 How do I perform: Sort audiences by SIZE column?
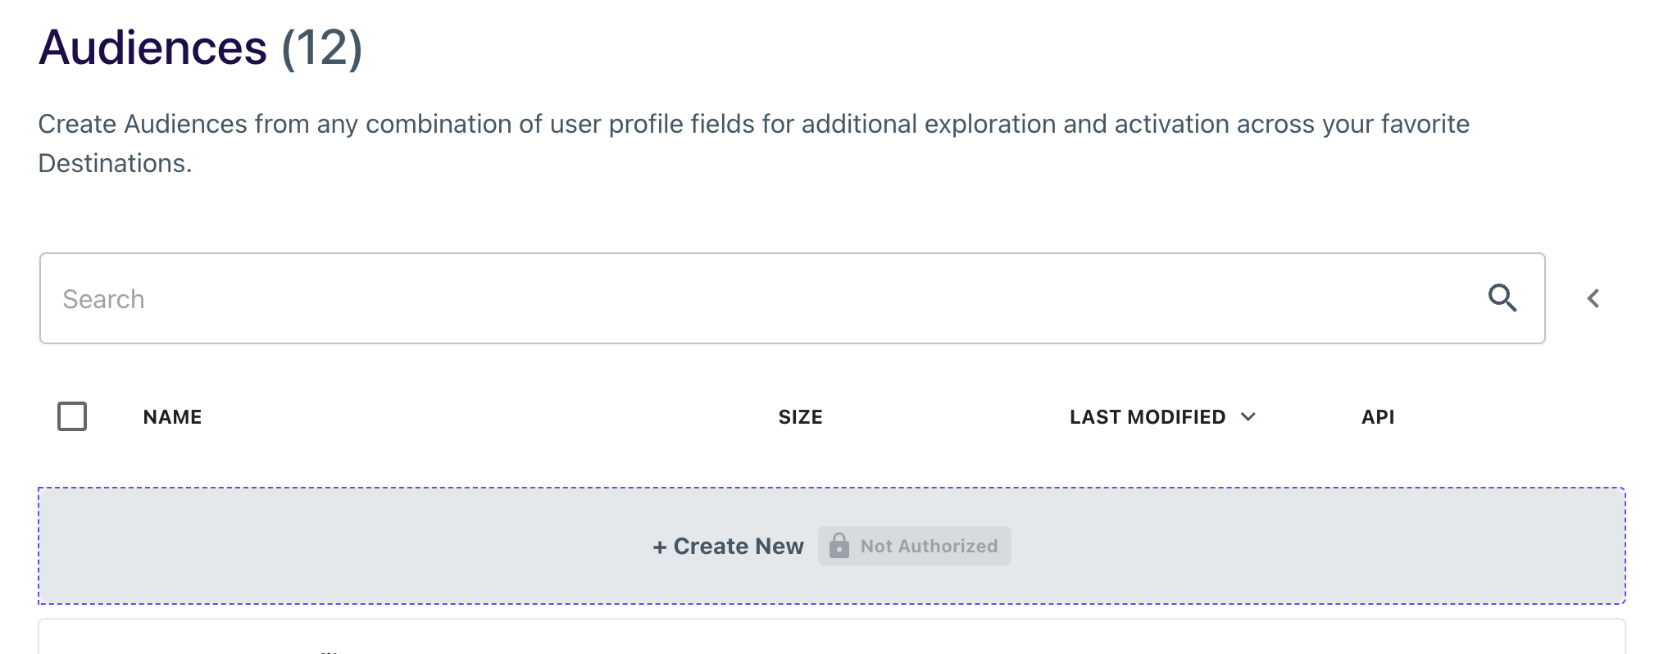[800, 417]
